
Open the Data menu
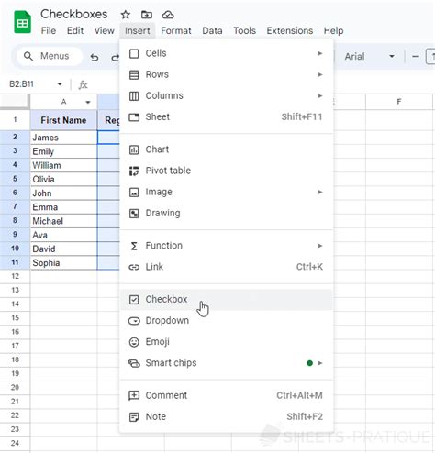pos(212,30)
